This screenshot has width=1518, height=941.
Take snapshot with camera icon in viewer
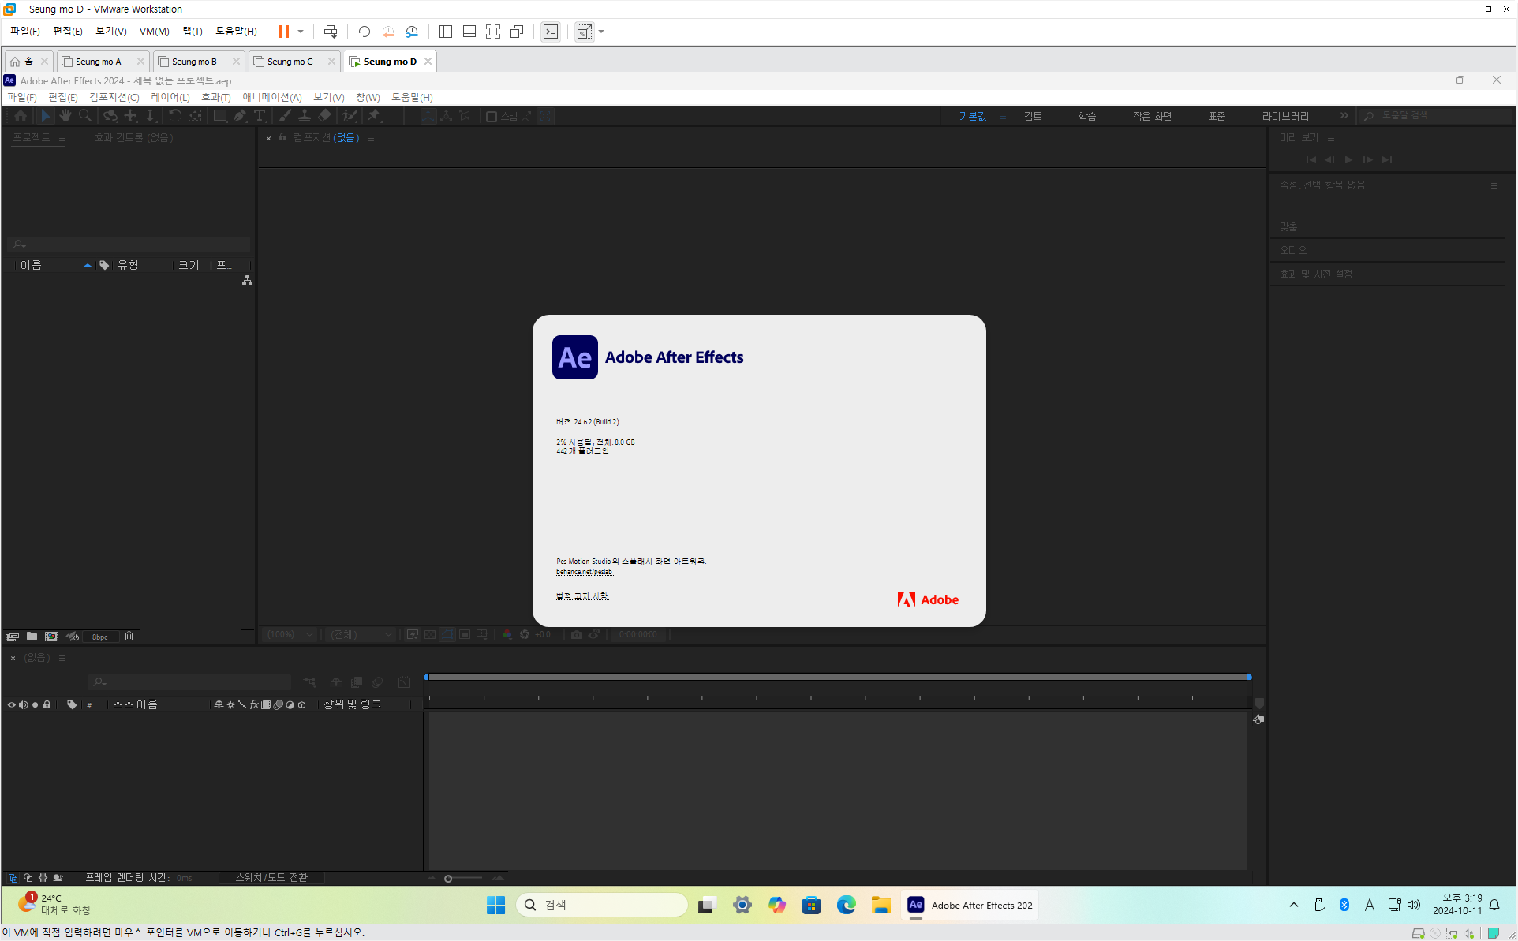(577, 634)
